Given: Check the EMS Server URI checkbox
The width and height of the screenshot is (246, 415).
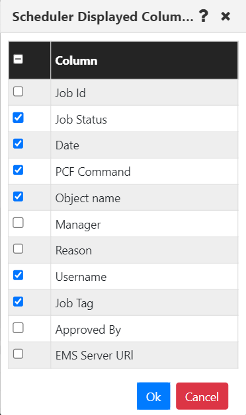Looking at the screenshot, I should point(18,354).
